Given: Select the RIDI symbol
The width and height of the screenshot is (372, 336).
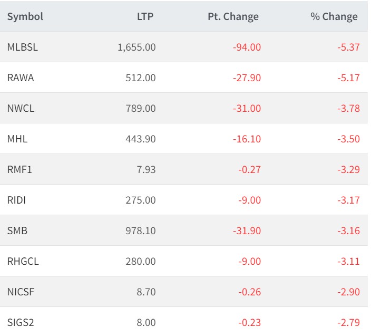Looking at the screenshot, I should tap(17, 200).
